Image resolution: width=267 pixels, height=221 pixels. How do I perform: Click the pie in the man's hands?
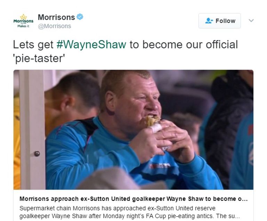point(153,121)
